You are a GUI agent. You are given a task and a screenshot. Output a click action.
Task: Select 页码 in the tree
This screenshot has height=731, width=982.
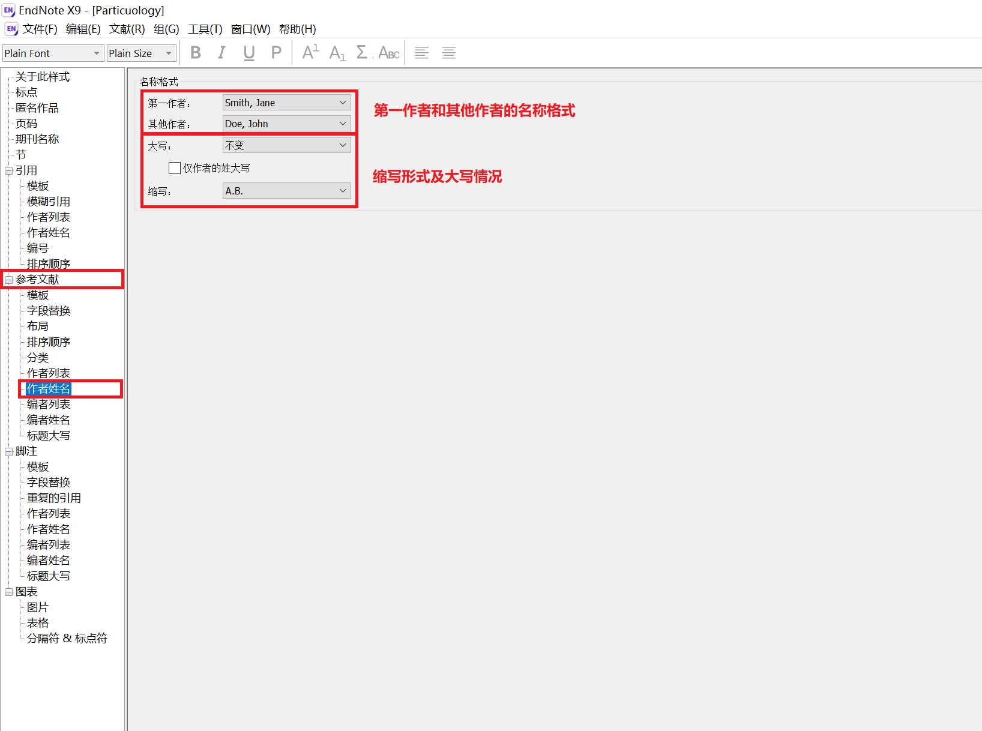click(x=26, y=124)
